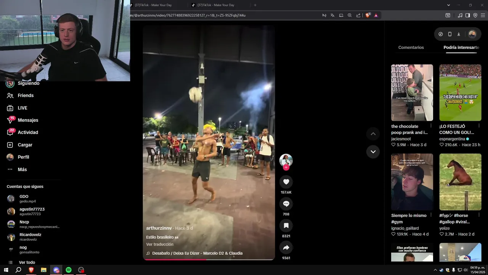
Task: Open options menu for ¡LO FESTEJÓ COMO UN GOL video
Action: tap(479, 126)
